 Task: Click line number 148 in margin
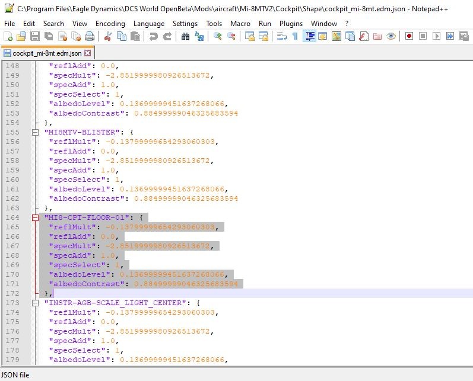(12, 66)
